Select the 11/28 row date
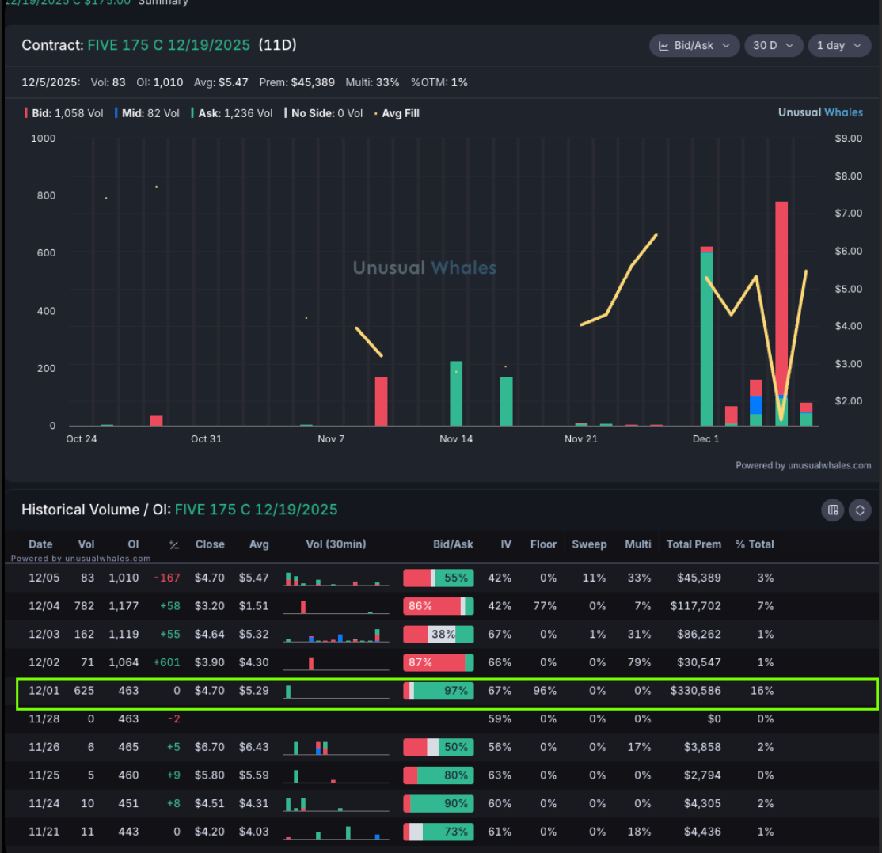Screen dimensions: 882x853 tap(44, 718)
